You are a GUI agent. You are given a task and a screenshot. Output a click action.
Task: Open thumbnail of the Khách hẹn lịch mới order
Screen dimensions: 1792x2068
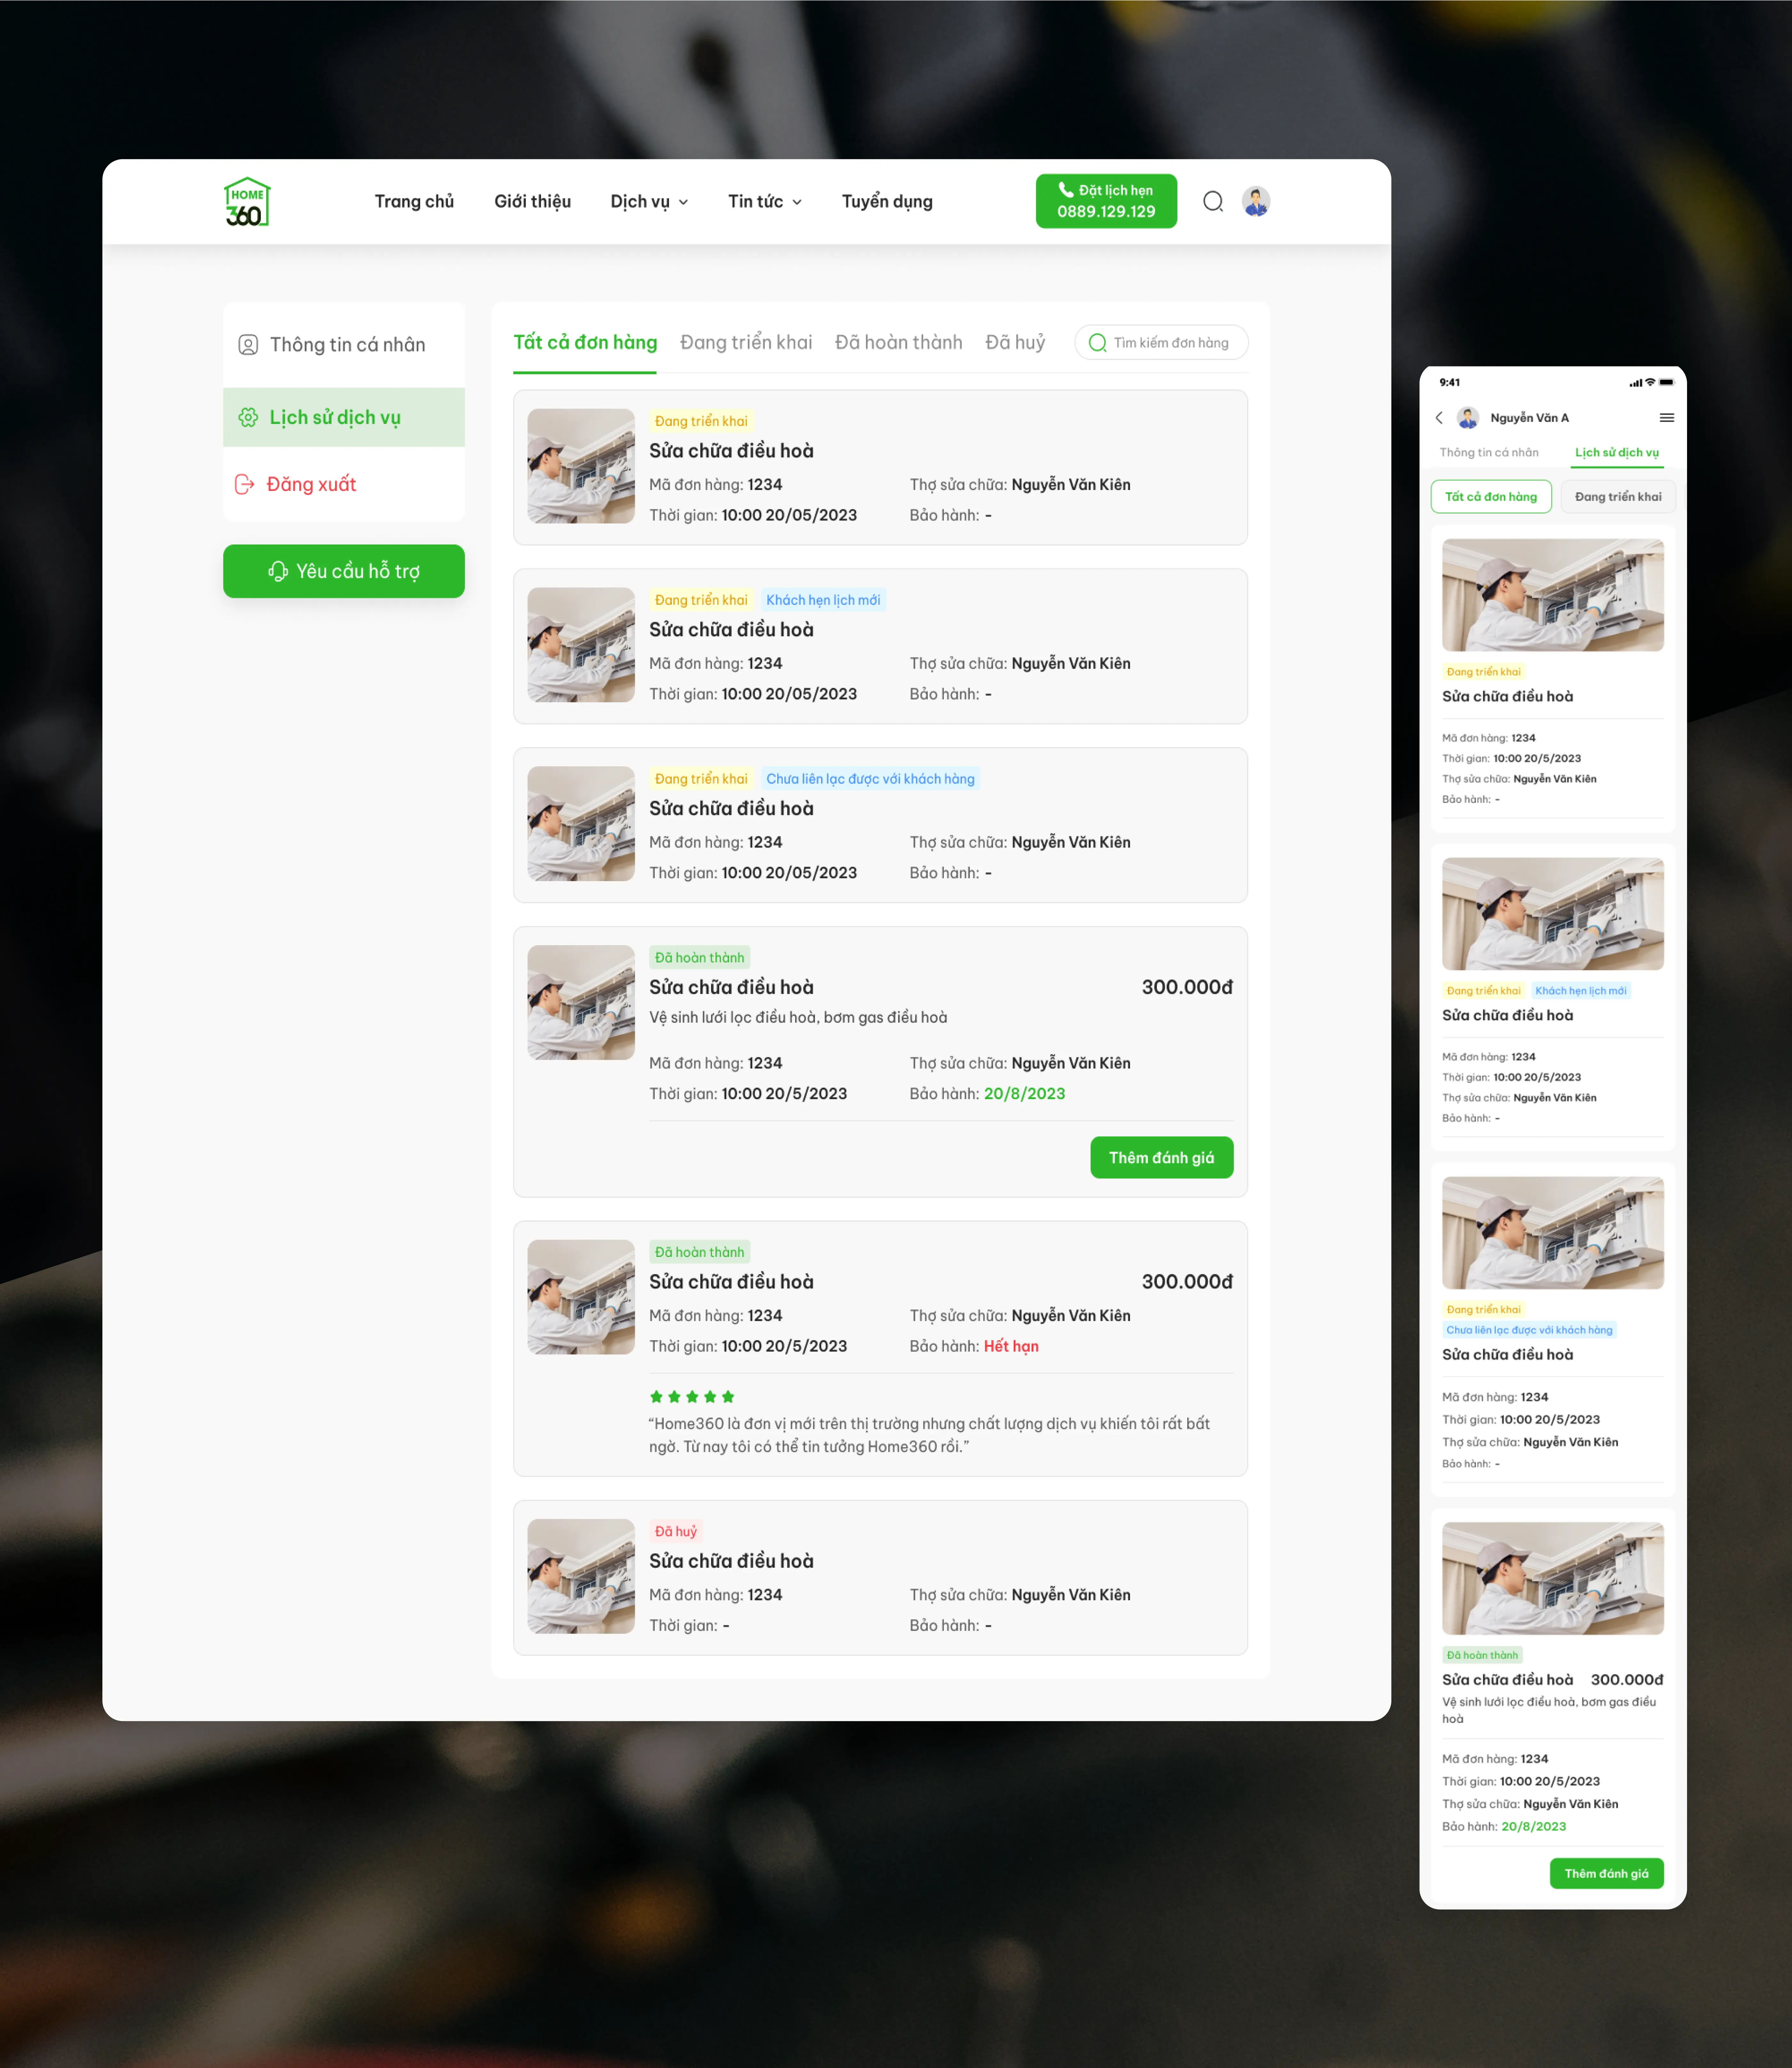click(581, 645)
